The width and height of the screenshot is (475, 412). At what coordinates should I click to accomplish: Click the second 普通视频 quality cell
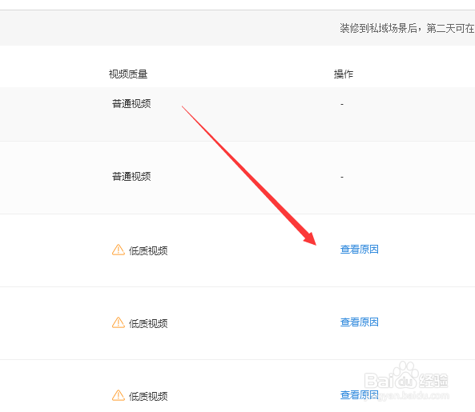point(131,176)
